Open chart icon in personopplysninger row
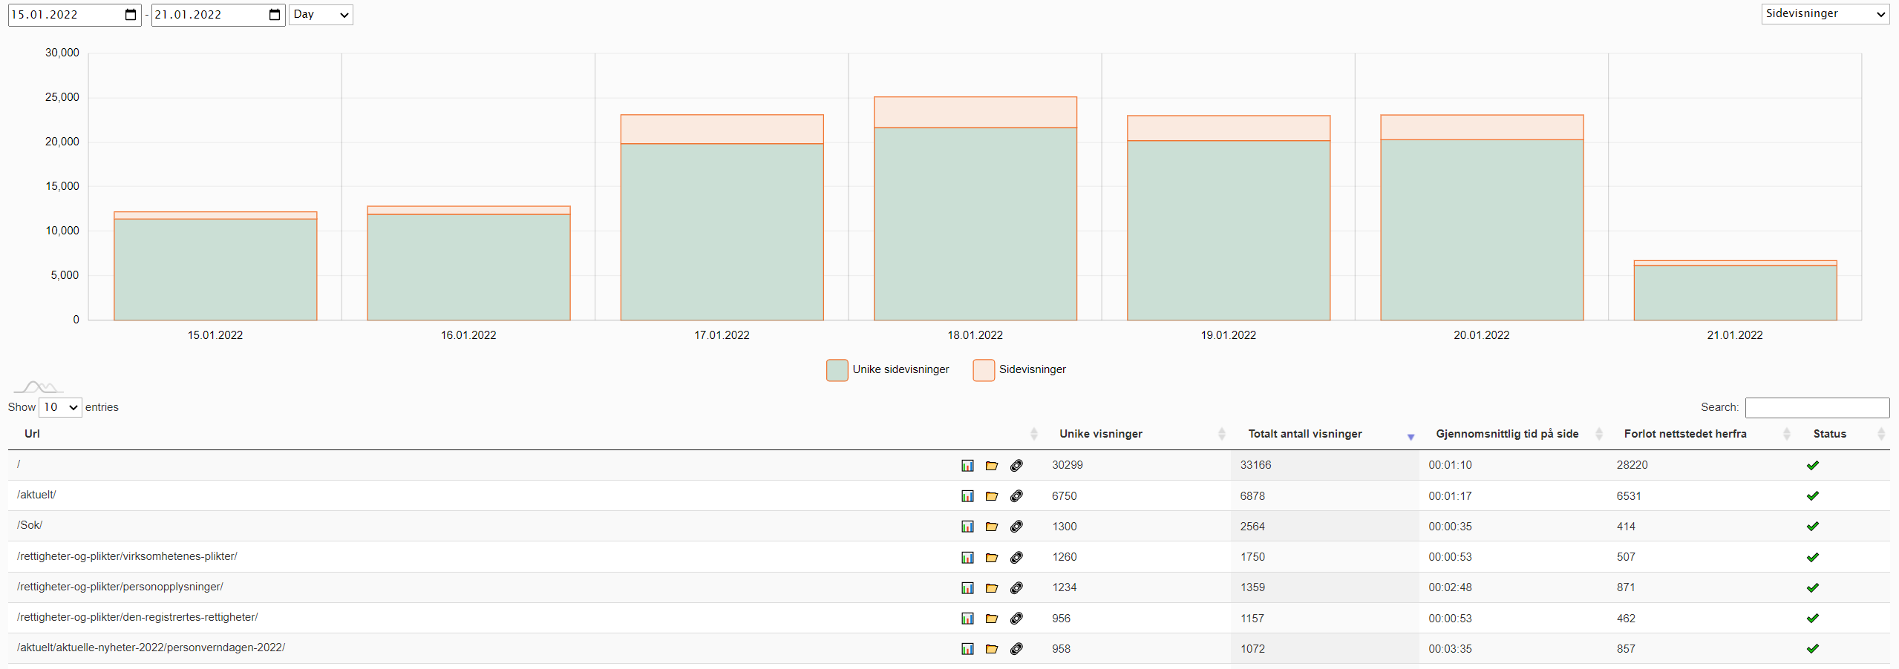1899x669 pixels. coord(967,588)
